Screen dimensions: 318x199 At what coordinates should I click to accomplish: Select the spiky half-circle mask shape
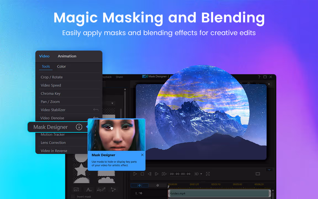(x=81, y=180)
